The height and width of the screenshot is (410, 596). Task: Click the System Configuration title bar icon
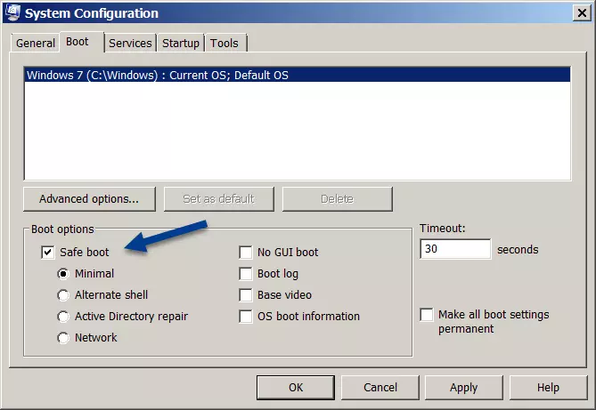click(12, 12)
